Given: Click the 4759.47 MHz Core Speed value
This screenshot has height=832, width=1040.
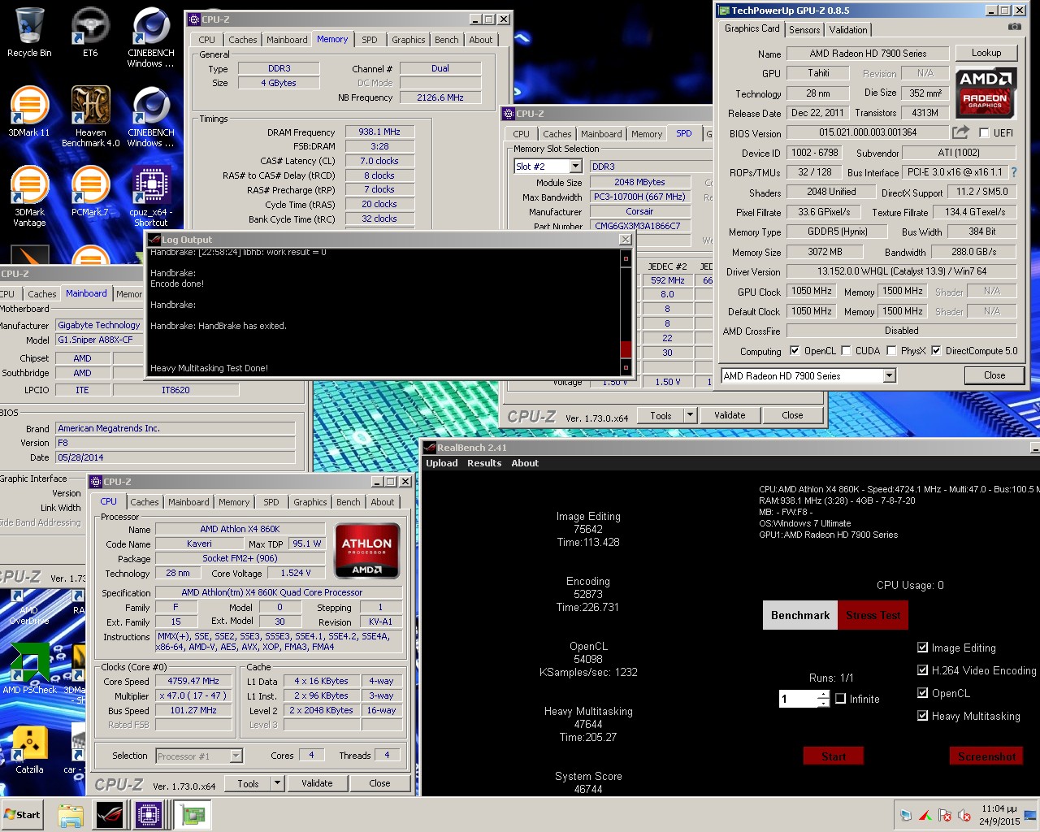Looking at the screenshot, I should tap(193, 681).
